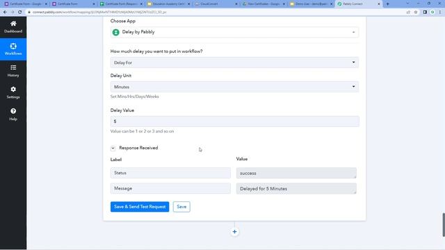Collapse the Response Received section
This screenshot has height=250, width=445.
tap(113, 148)
